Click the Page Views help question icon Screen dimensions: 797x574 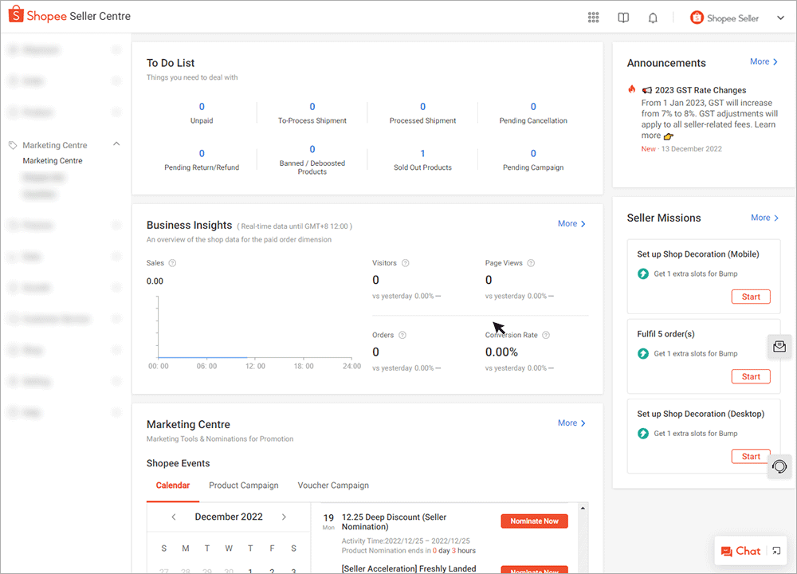coord(531,263)
